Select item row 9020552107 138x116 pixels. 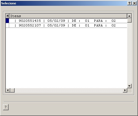68,25
